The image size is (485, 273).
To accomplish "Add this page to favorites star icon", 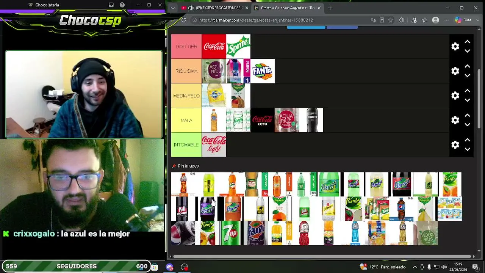I will click(x=391, y=20).
